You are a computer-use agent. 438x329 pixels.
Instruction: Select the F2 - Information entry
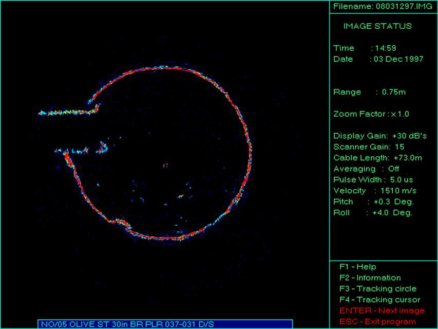(x=370, y=278)
